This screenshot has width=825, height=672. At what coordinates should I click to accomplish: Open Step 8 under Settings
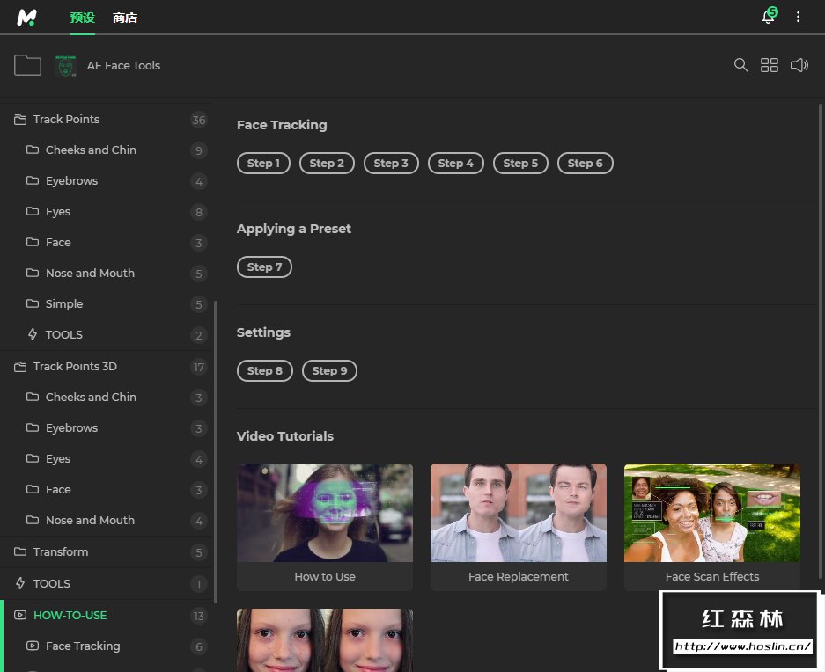[x=265, y=370]
